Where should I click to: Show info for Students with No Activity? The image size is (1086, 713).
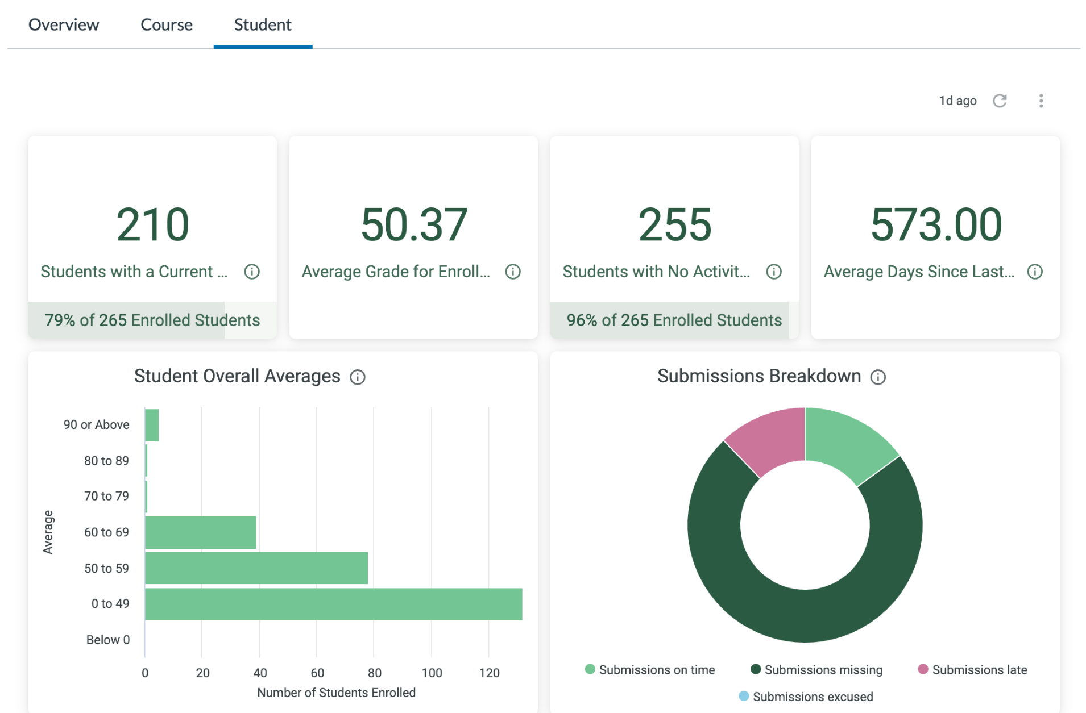[x=773, y=272]
